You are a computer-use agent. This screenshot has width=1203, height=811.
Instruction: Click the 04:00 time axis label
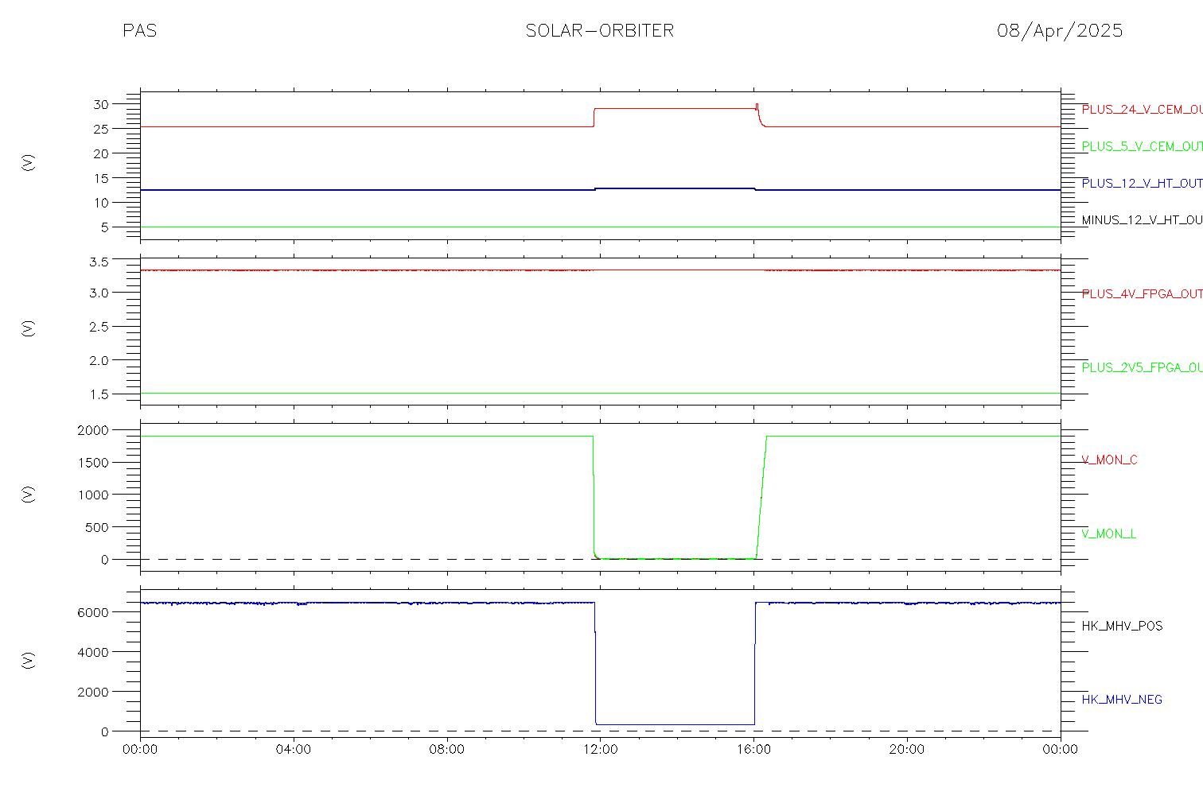[294, 749]
